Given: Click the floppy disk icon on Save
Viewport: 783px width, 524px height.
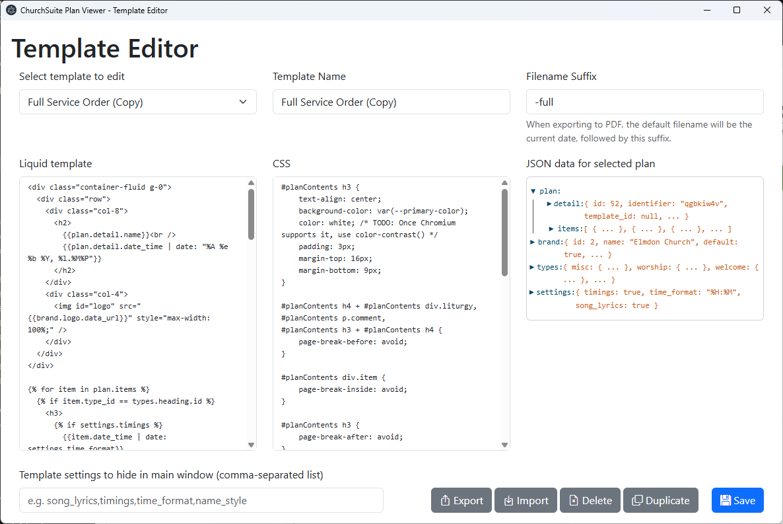Looking at the screenshot, I should 725,500.
